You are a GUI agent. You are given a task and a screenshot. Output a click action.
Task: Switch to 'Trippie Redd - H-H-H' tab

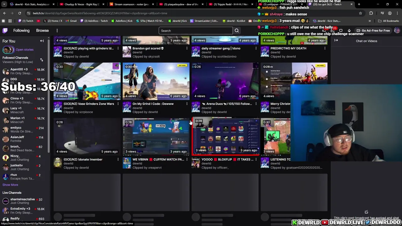pyautogui.click(x=231, y=4)
